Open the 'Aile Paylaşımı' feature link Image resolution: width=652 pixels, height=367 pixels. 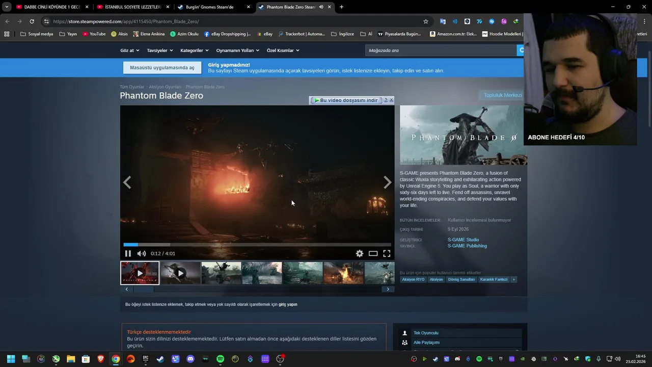pyautogui.click(x=426, y=343)
